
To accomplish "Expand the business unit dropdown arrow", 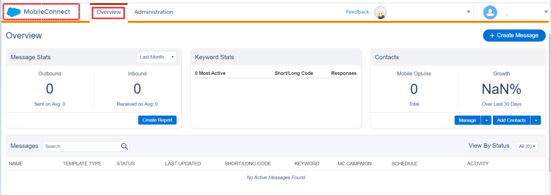I will (468, 12).
